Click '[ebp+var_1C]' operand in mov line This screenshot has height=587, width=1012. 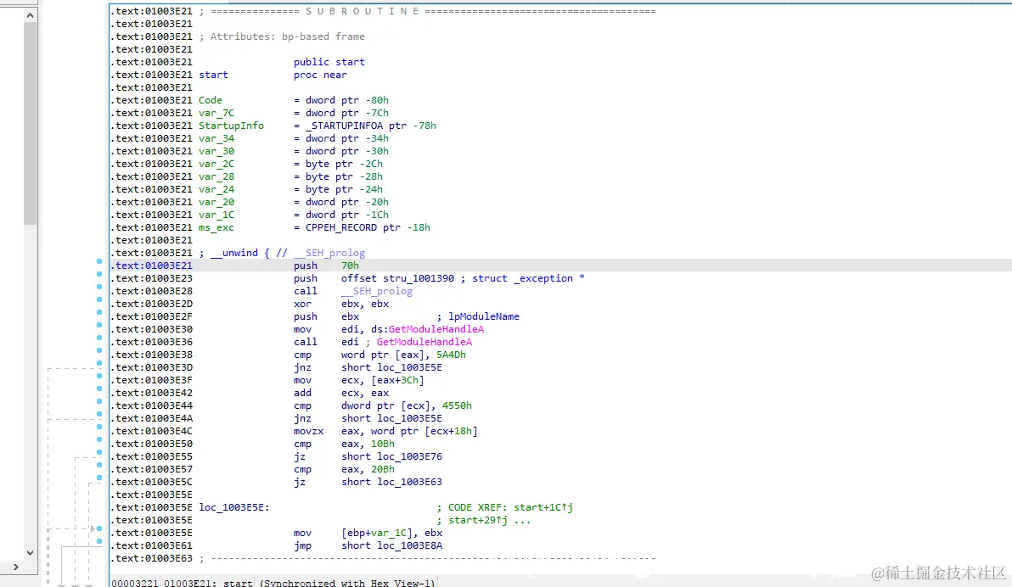(377, 533)
